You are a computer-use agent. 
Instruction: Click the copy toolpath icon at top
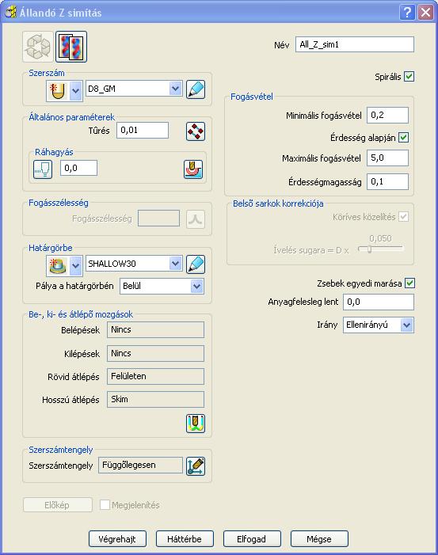pos(71,47)
